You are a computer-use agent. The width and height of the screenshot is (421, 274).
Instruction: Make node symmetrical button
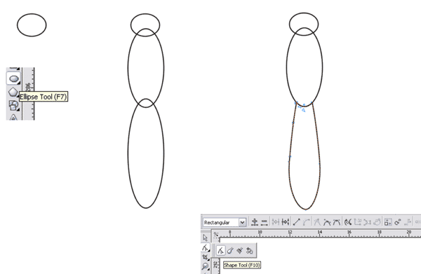point(336,222)
